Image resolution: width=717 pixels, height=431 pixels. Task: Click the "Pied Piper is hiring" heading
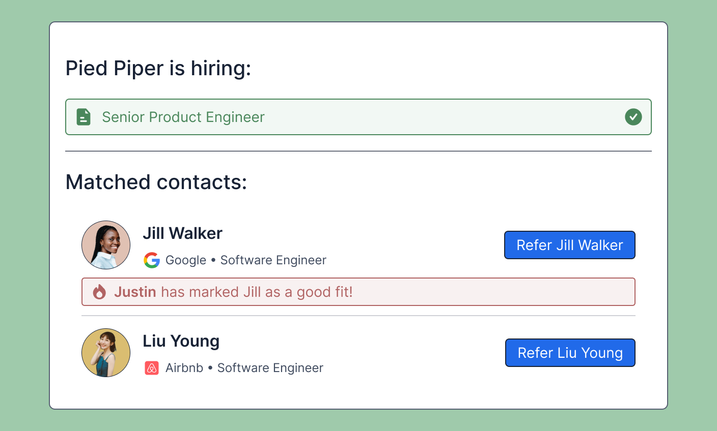(x=158, y=68)
